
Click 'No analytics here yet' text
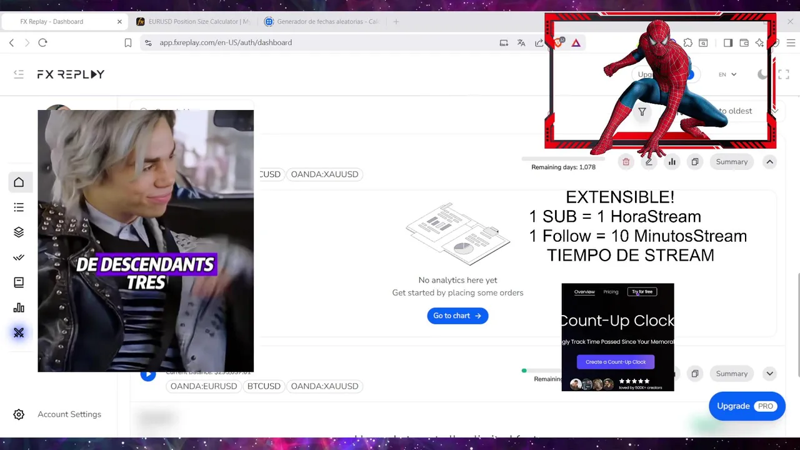click(457, 280)
